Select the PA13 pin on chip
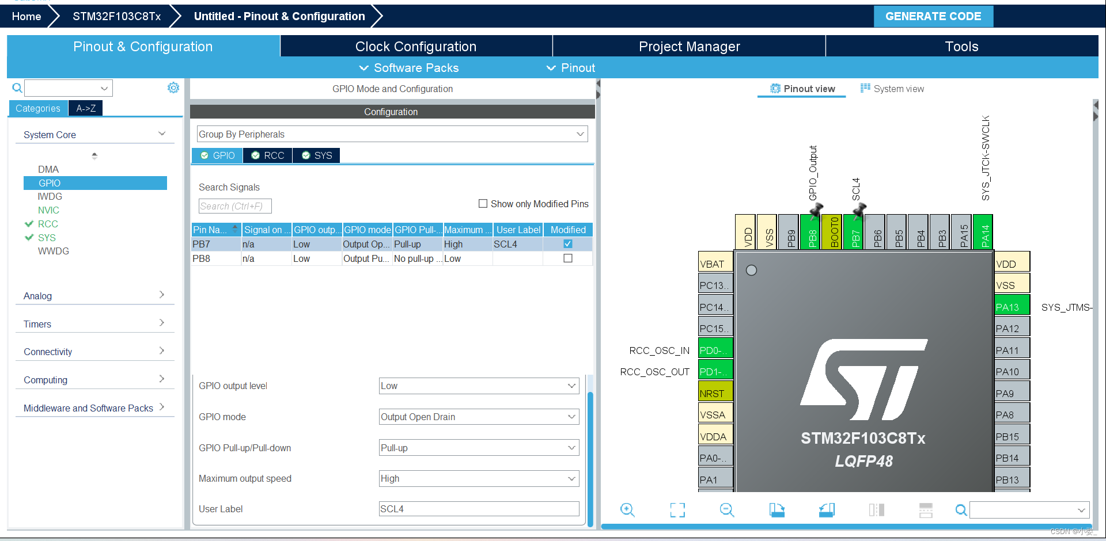 [x=1012, y=305]
